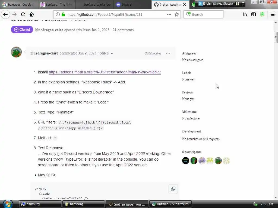Switch to (not an issue) taskbar browser window
This screenshot has width=278, height=208.
(x=127, y=204)
